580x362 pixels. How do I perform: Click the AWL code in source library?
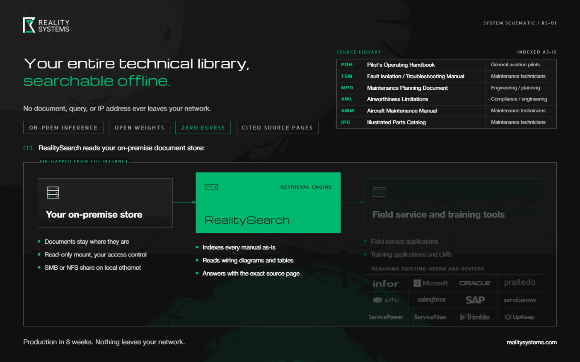(347, 99)
